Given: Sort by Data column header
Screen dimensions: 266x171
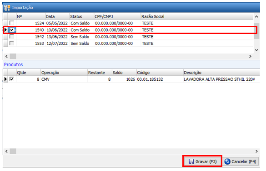Looking at the screenshot, I should pos(57,17).
